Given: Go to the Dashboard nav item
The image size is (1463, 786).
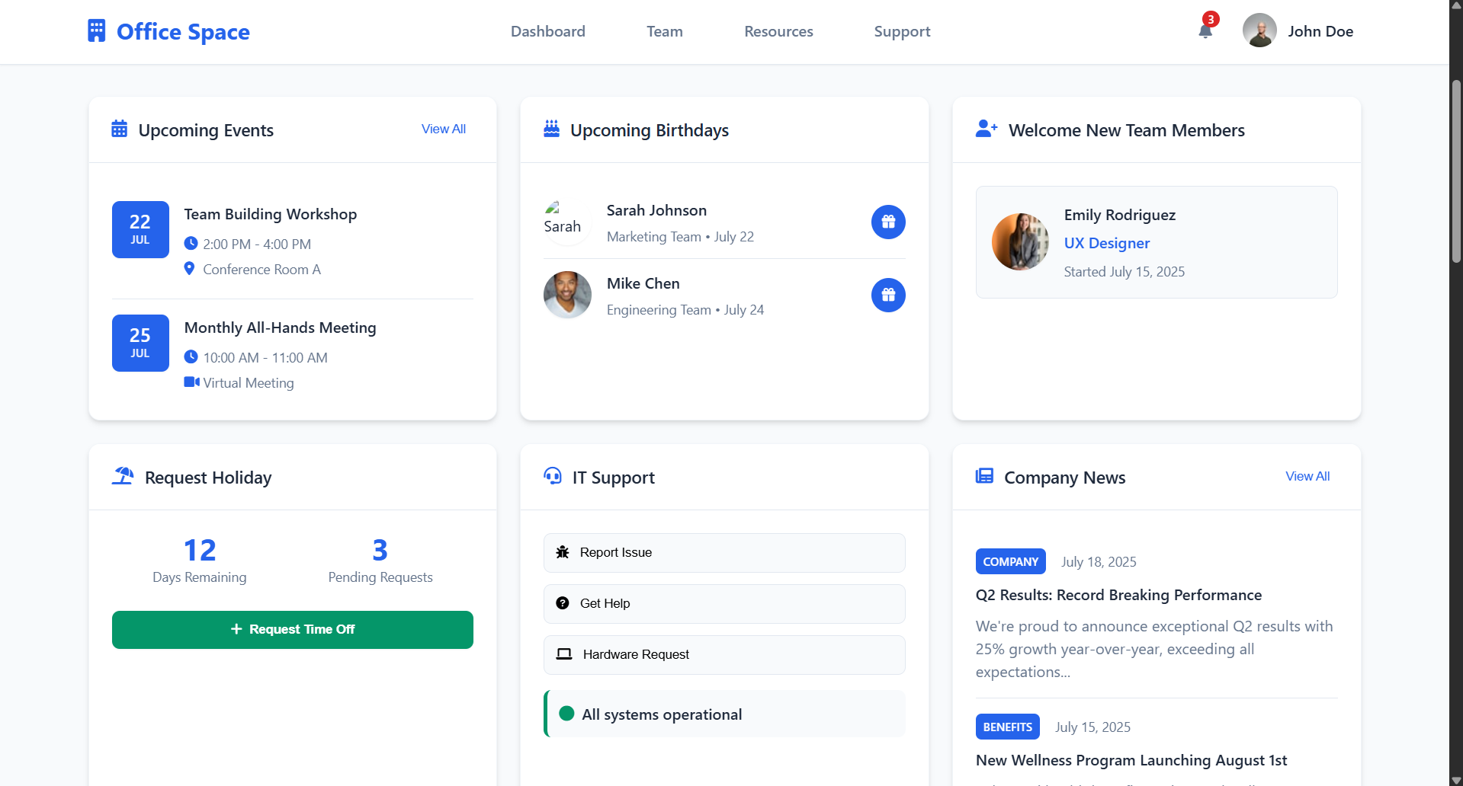Looking at the screenshot, I should [548, 31].
